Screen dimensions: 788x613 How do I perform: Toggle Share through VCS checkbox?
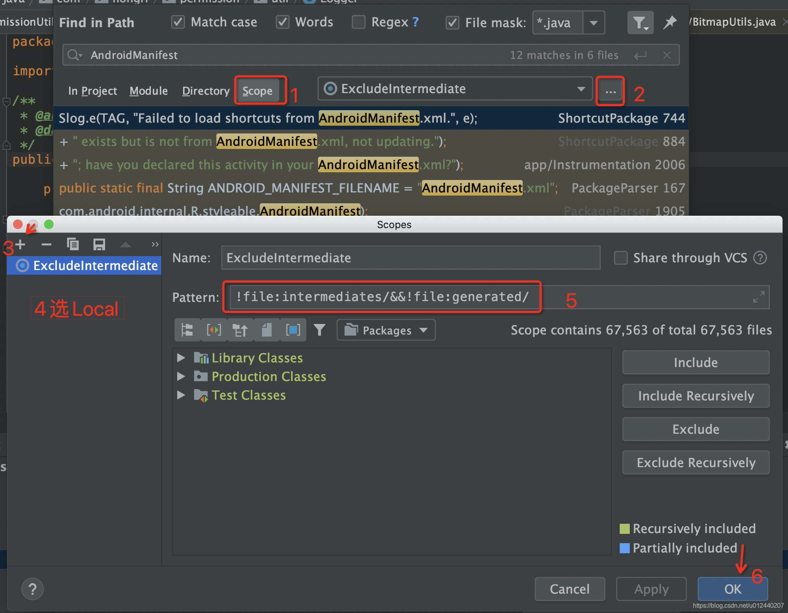tap(620, 258)
